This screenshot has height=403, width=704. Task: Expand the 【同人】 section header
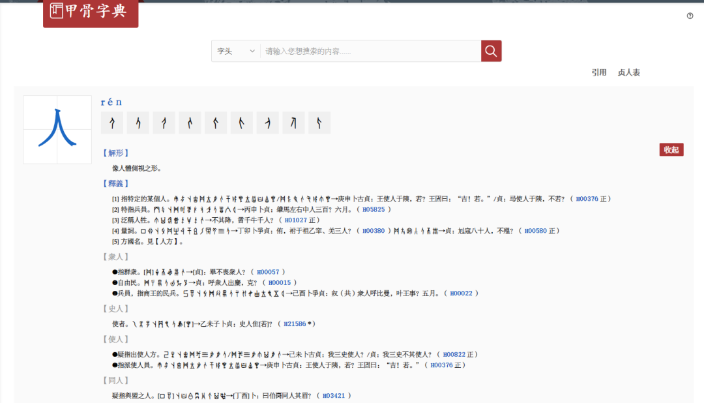[x=115, y=380]
